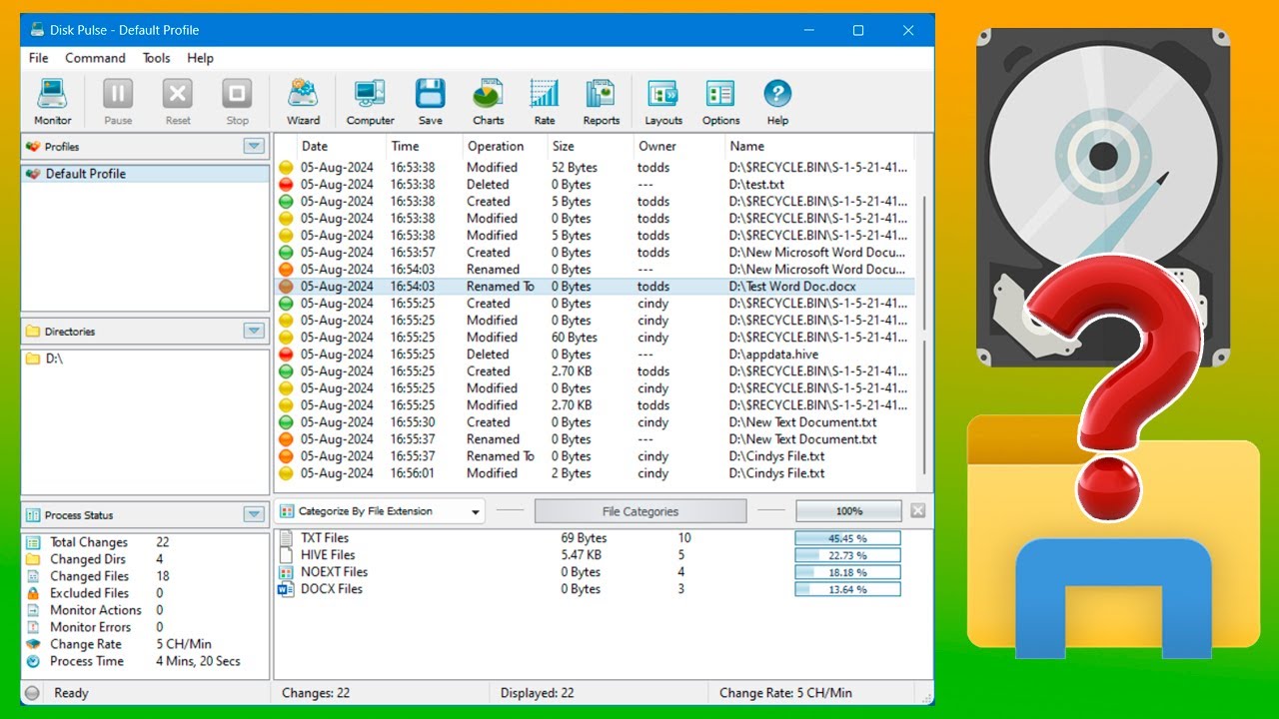The width and height of the screenshot is (1279, 719).
Task: Click the D:\ folder icon in Directories
Action: (33, 359)
